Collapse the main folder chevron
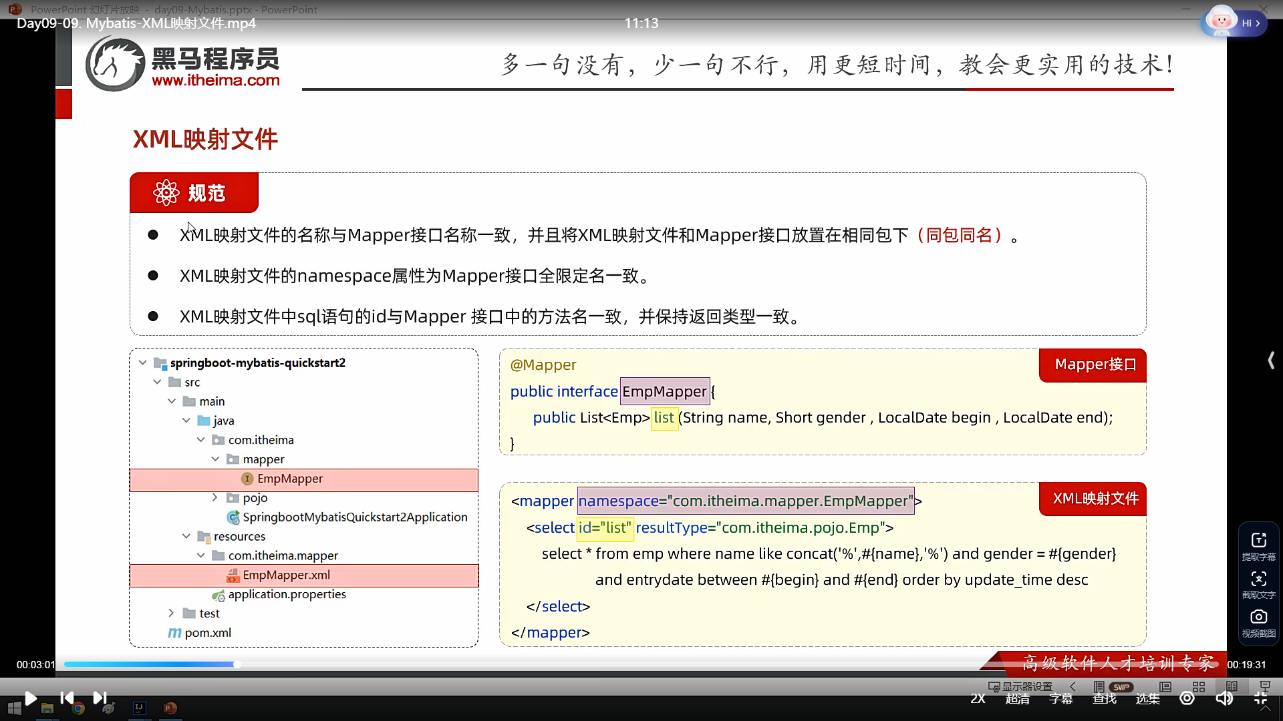 tap(172, 401)
